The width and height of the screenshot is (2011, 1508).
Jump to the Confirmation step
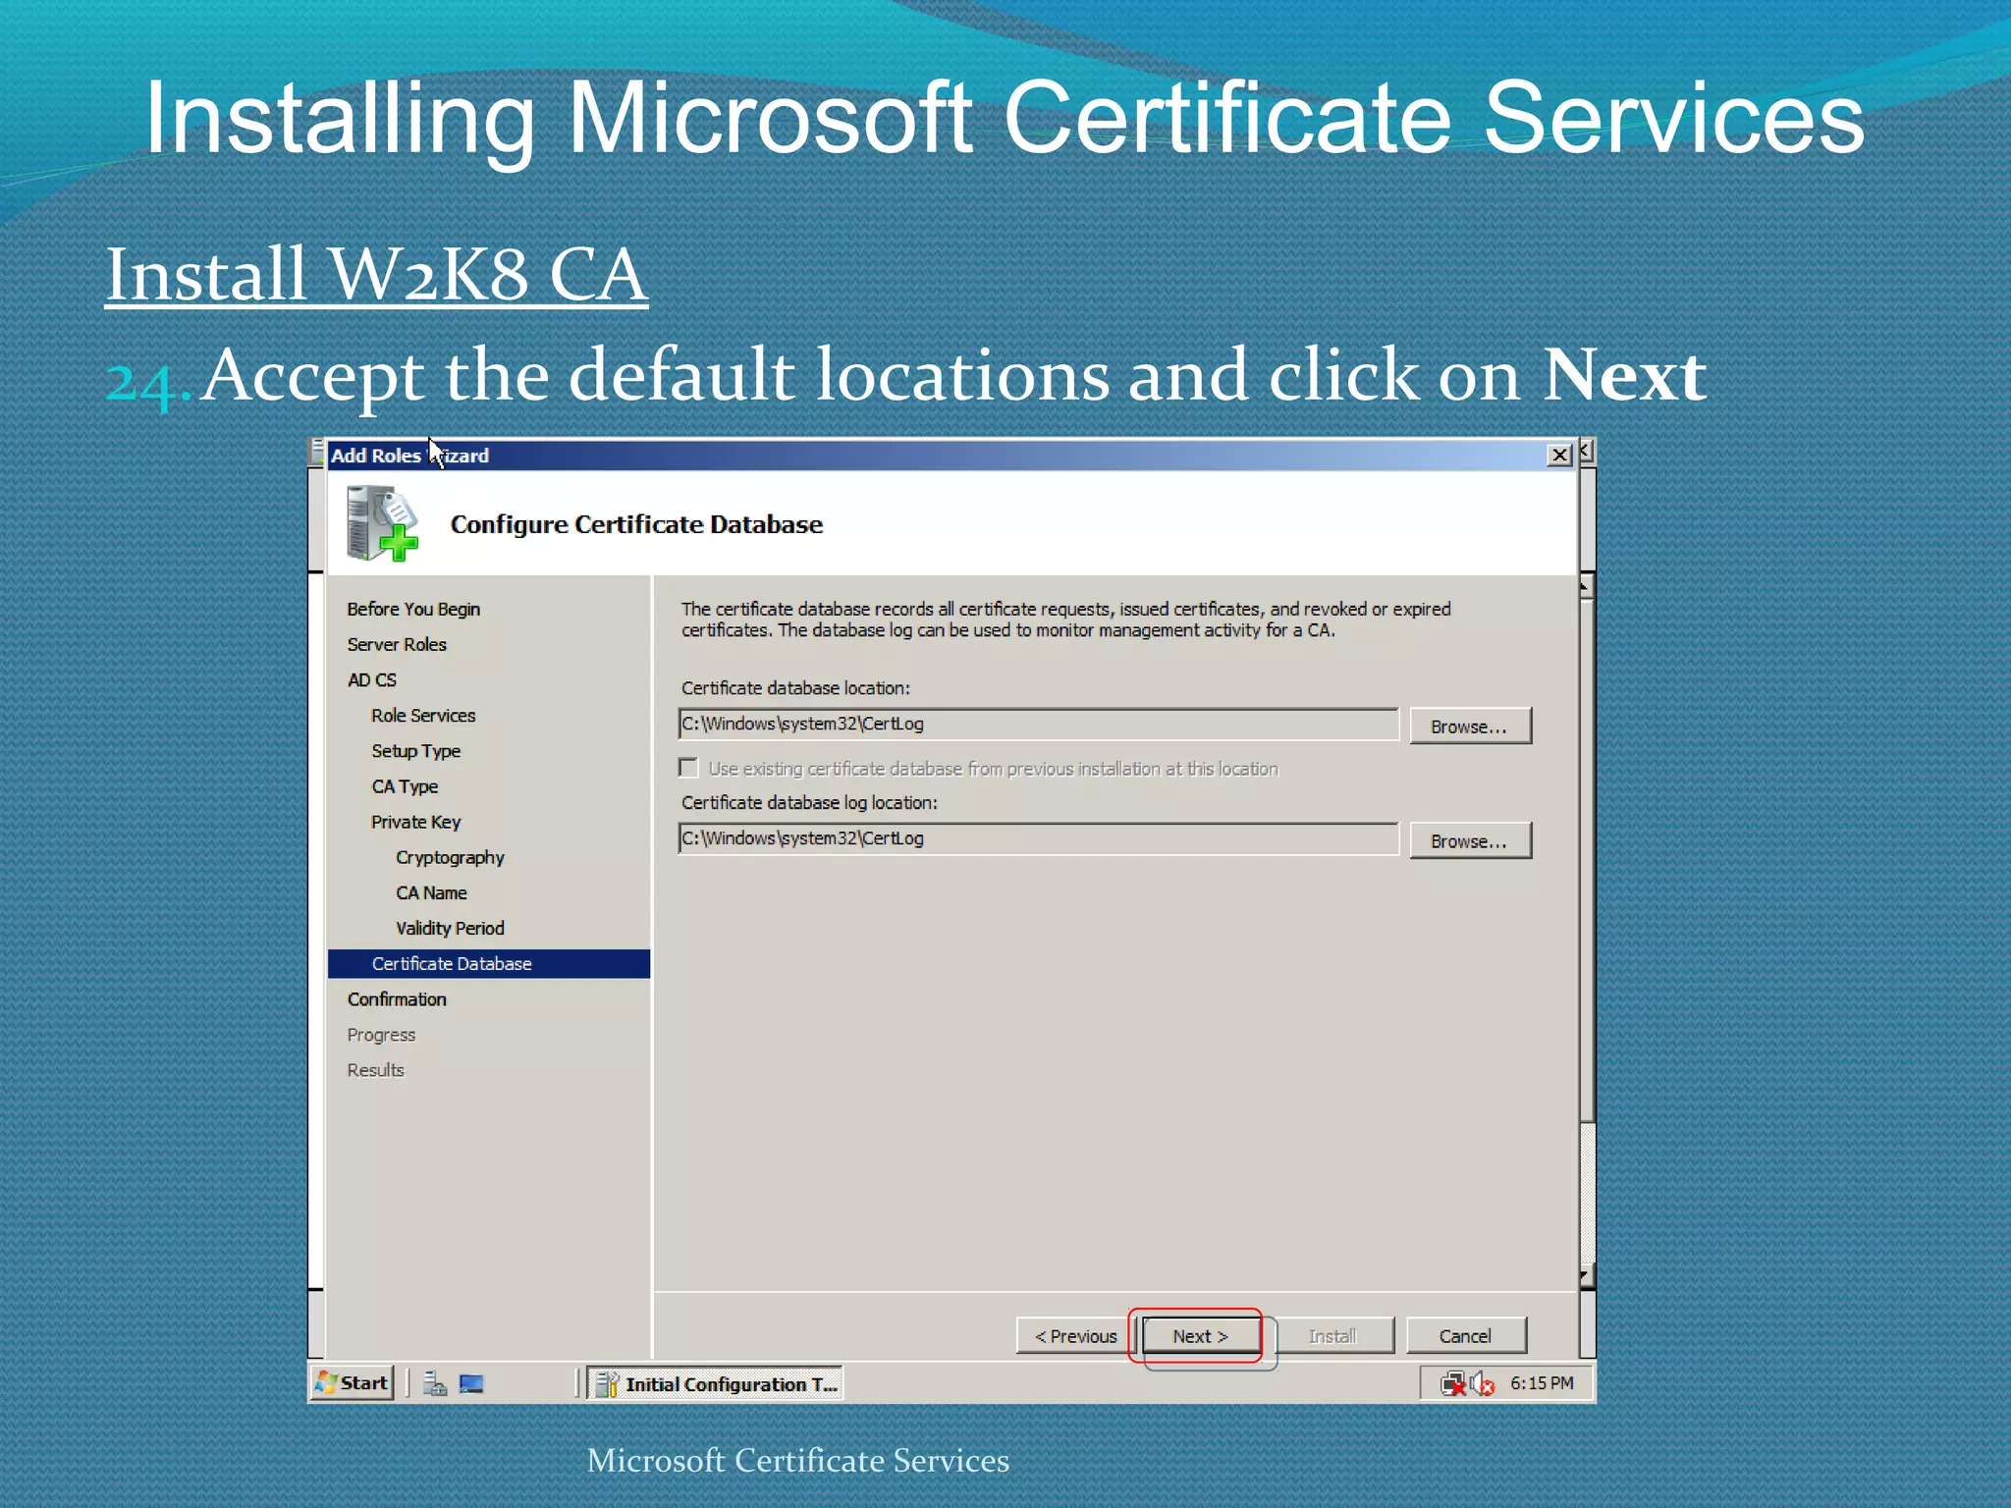(x=397, y=999)
